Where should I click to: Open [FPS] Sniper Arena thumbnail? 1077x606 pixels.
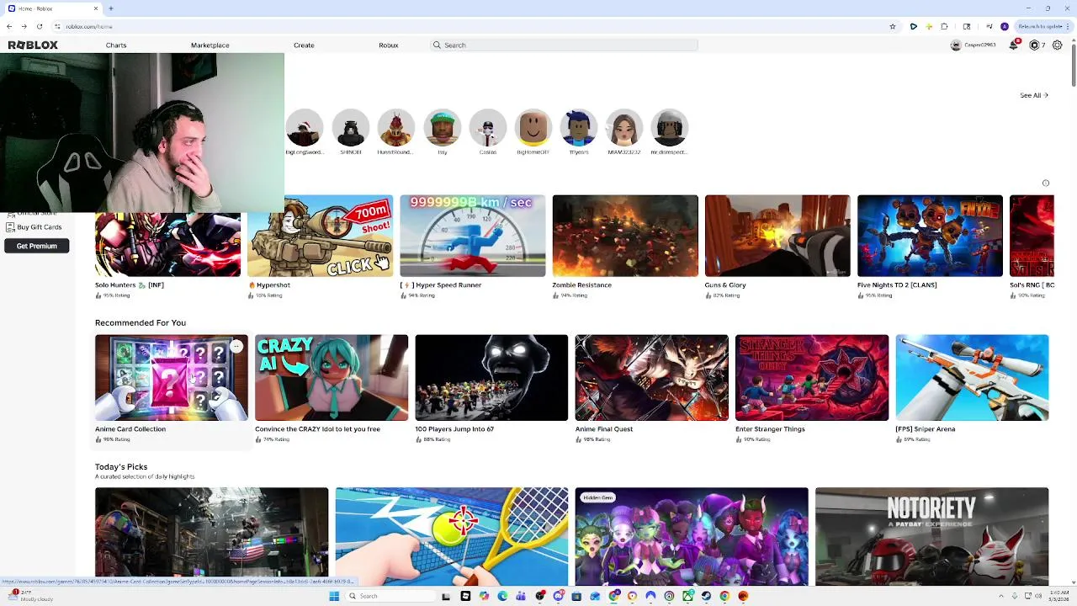pos(972,378)
